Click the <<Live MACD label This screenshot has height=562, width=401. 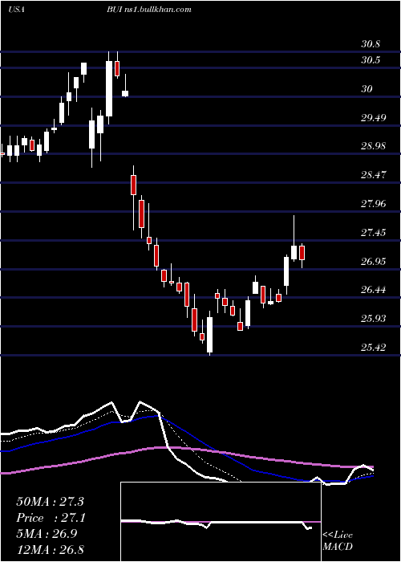[338, 540]
